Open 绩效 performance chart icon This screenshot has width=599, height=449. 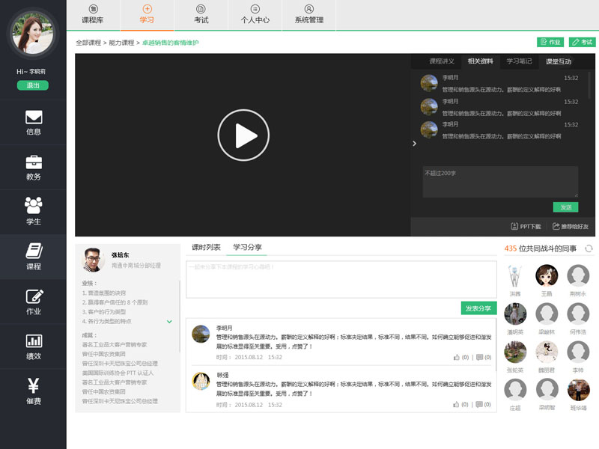coord(33,346)
